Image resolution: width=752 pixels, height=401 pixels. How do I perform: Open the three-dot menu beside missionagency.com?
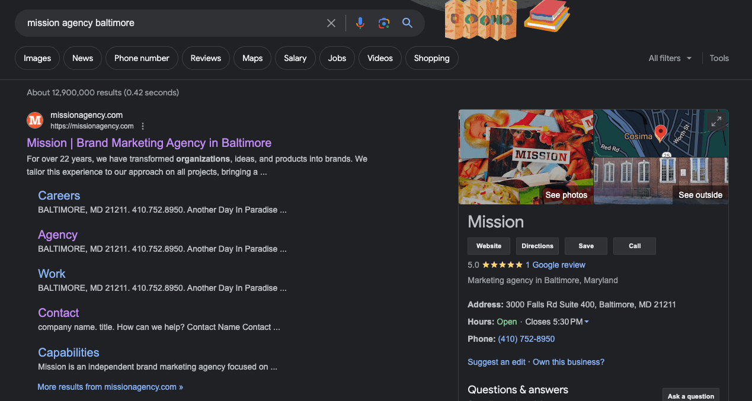[x=143, y=126]
